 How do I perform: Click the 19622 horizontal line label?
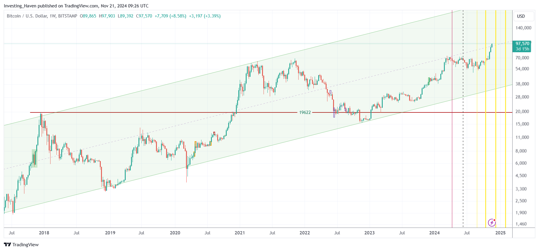(x=305, y=112)
